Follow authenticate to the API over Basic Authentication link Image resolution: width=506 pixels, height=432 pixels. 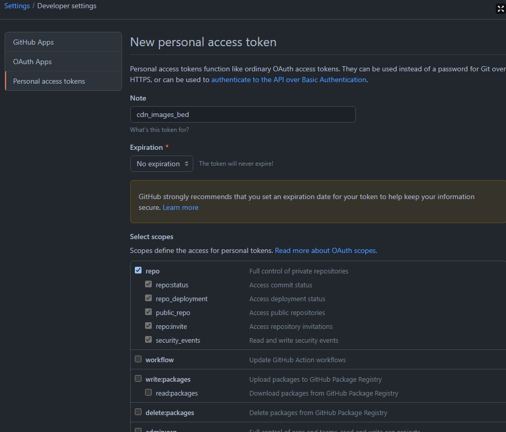(289, 80)
